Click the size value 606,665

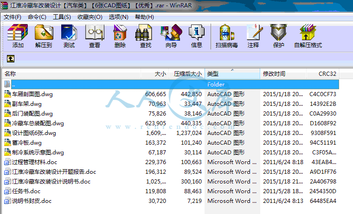click(155, 94)
